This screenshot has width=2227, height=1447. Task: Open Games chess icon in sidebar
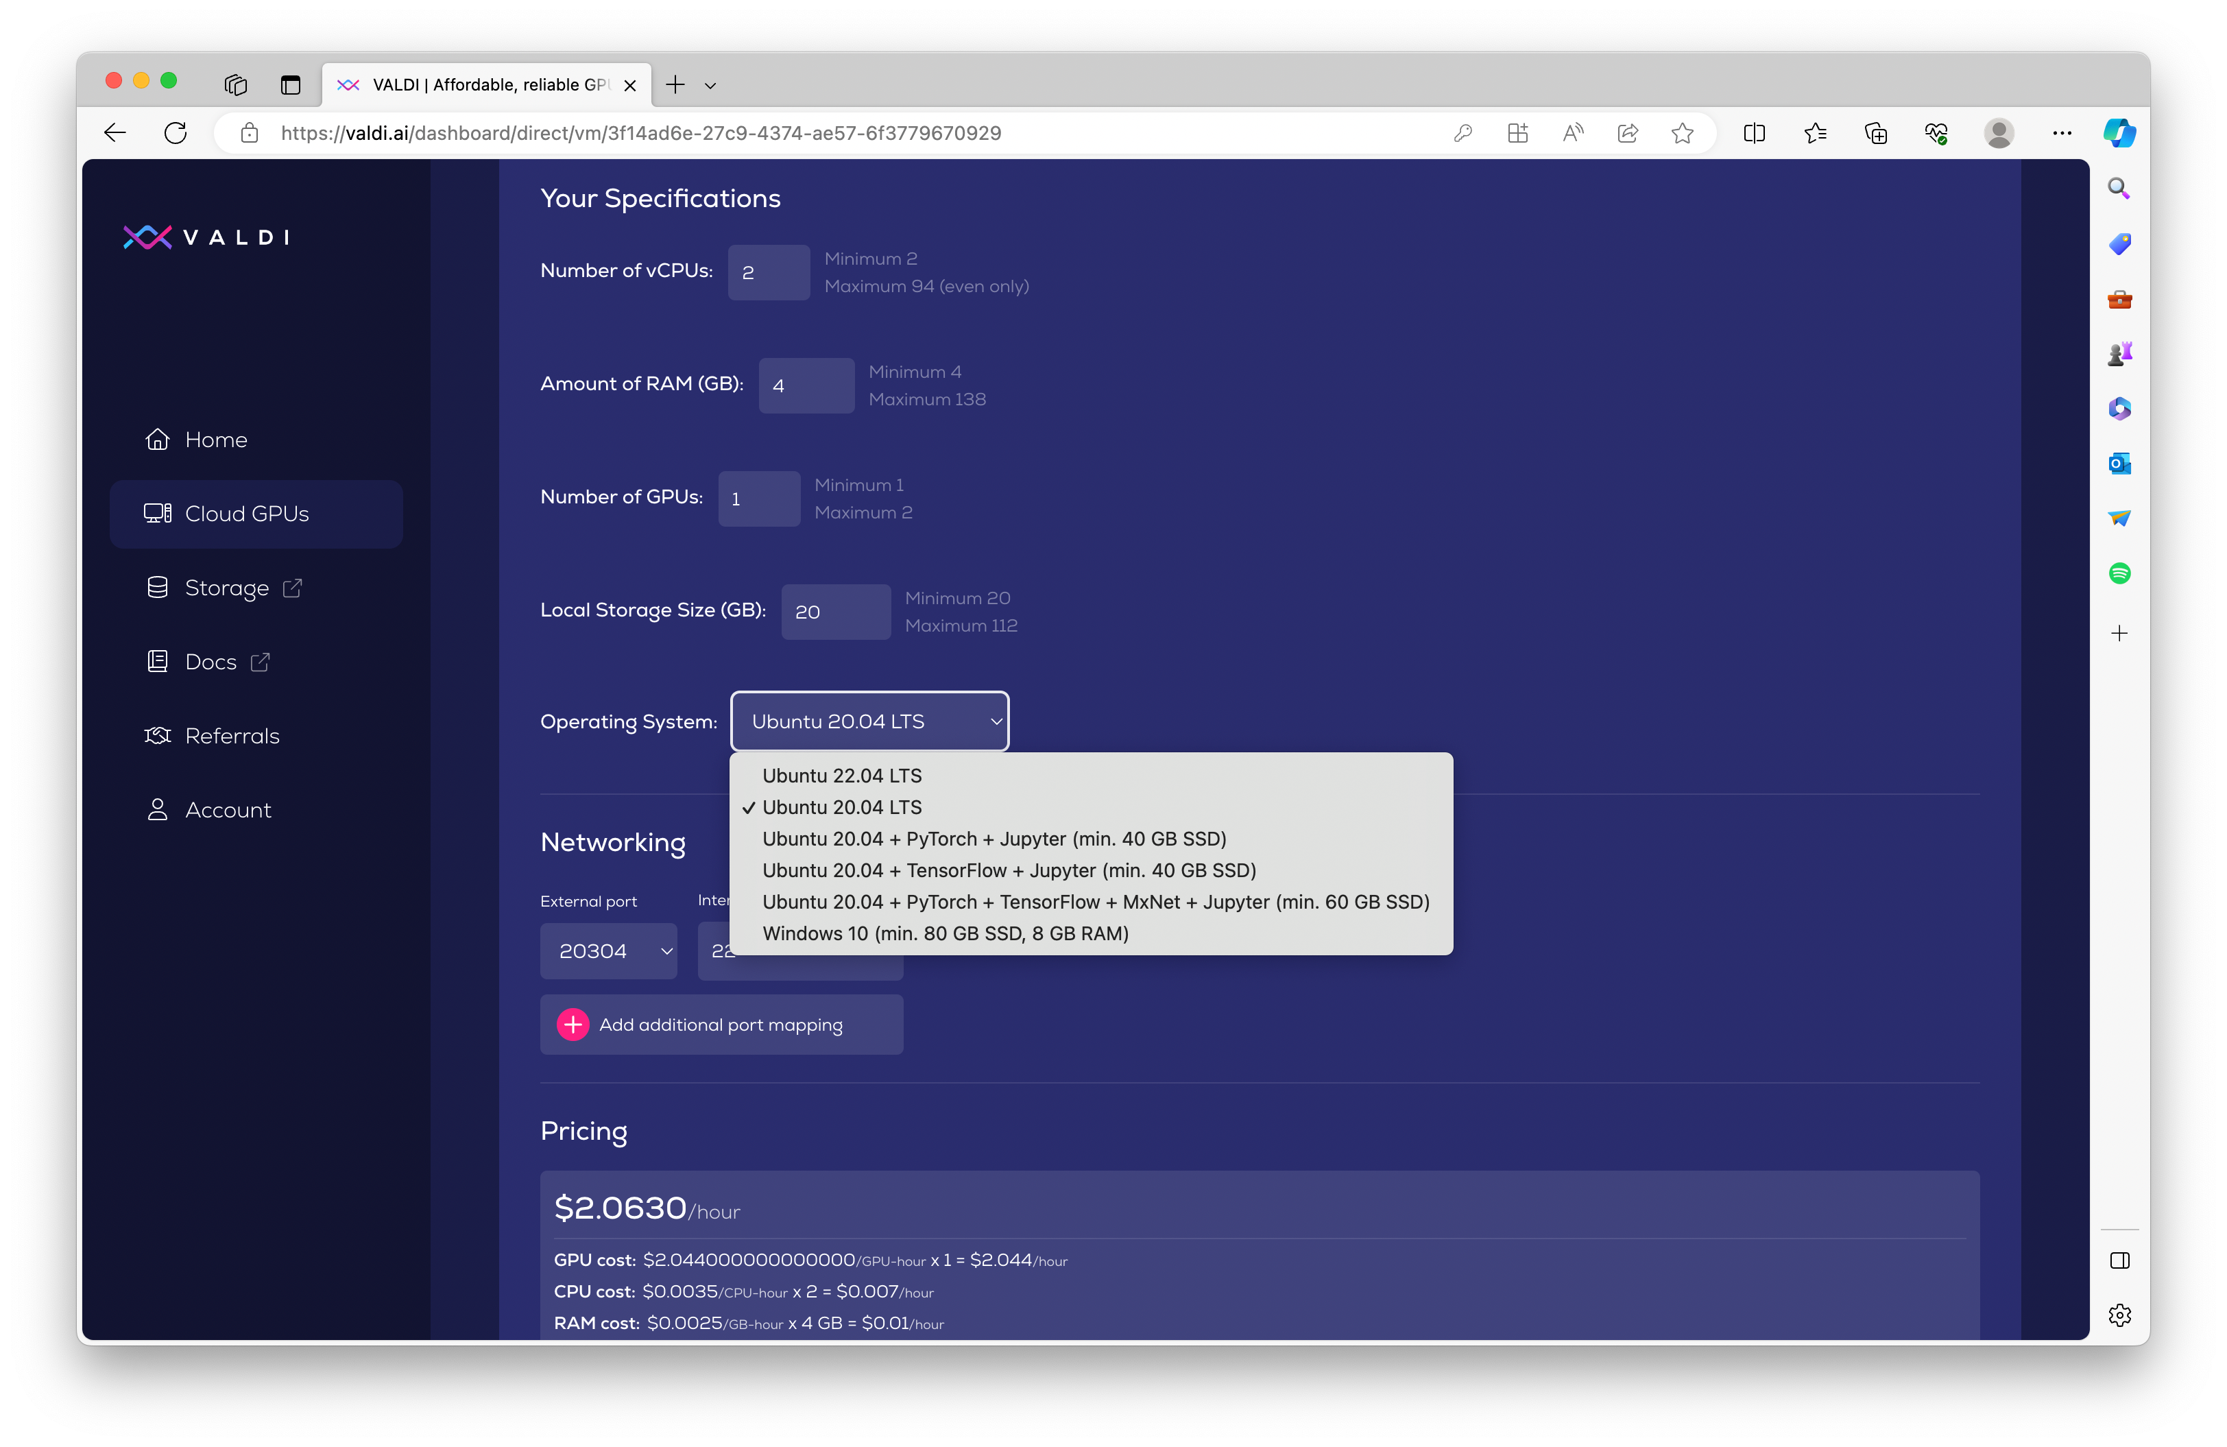pos(2119,354)
